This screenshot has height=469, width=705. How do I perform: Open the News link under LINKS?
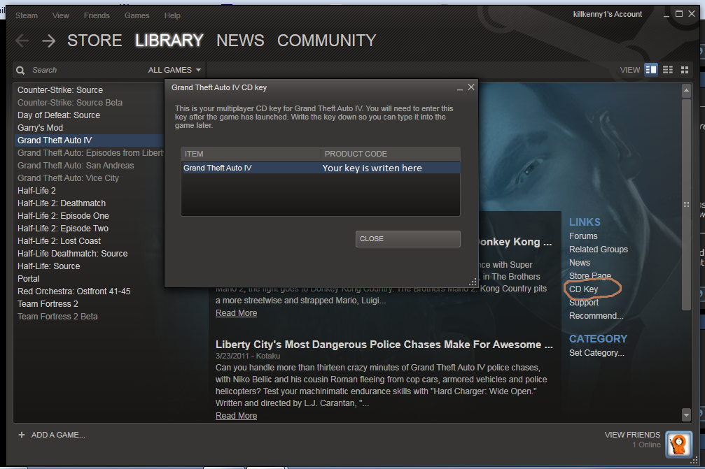580,263
